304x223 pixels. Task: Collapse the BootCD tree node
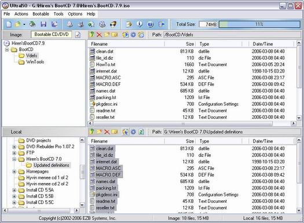7,50
